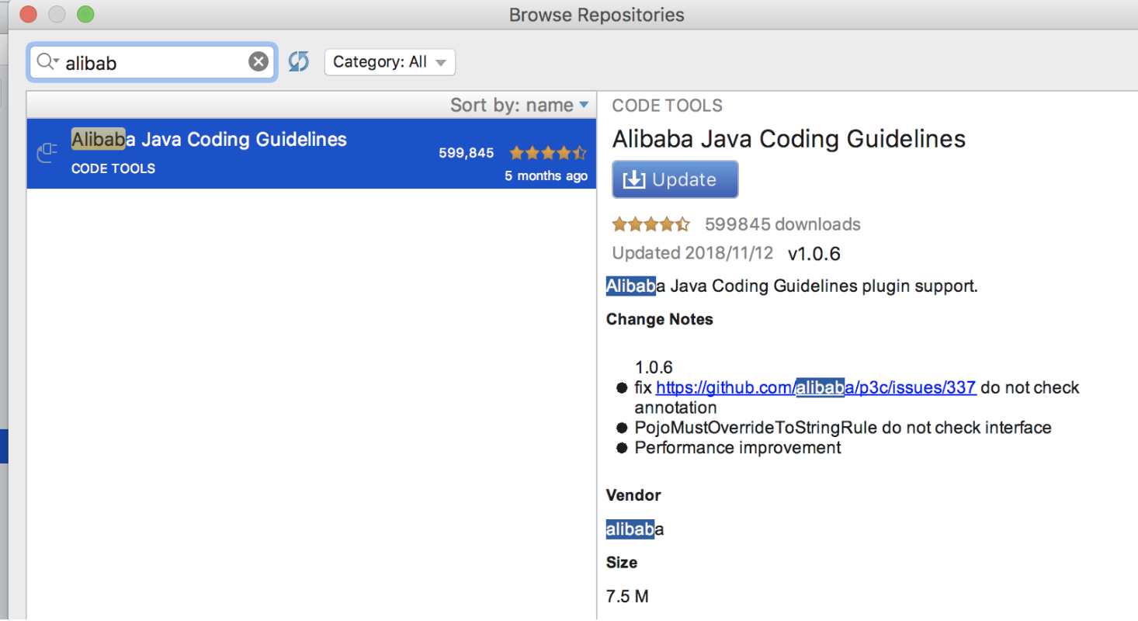Click the 599,845 count in the list row

pyautogui.click(x=466, y=153)
